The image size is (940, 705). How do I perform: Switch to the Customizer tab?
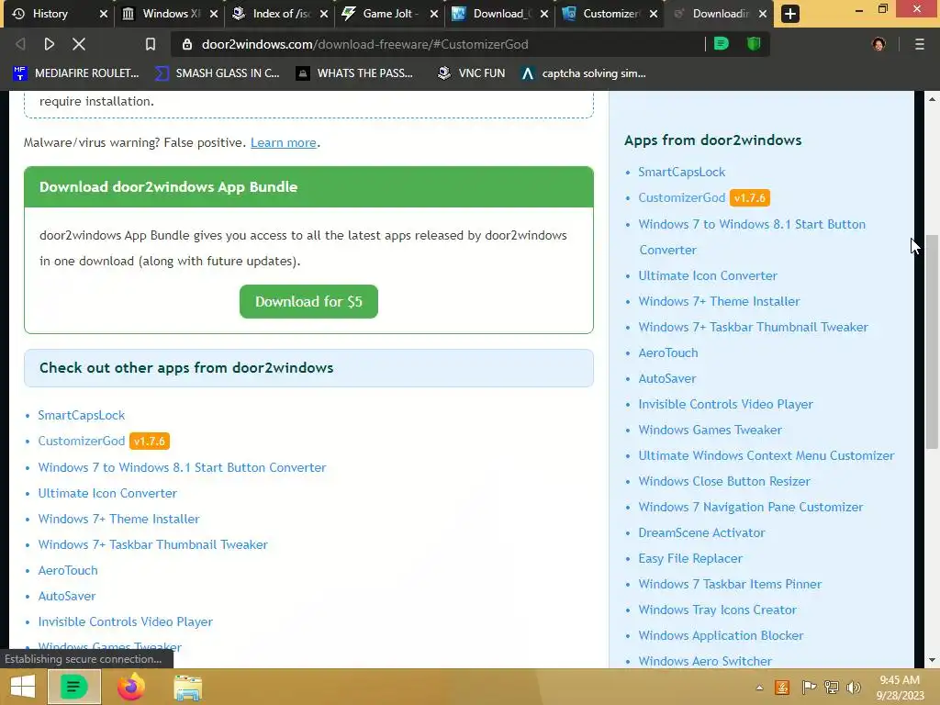pos(610,14)
